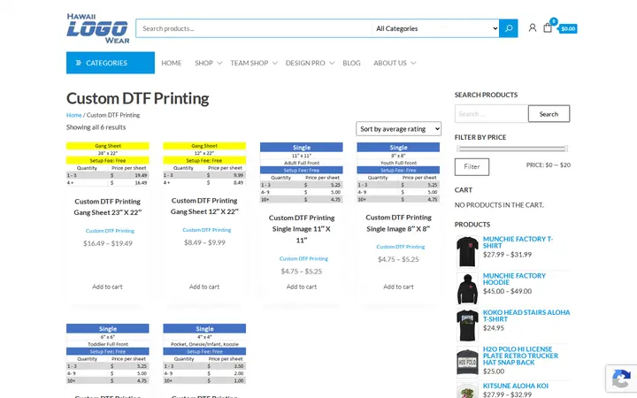Open Custom DTF Printing Single Image 11" X 11" title
The image size is (637, 398).
(302, 229)
